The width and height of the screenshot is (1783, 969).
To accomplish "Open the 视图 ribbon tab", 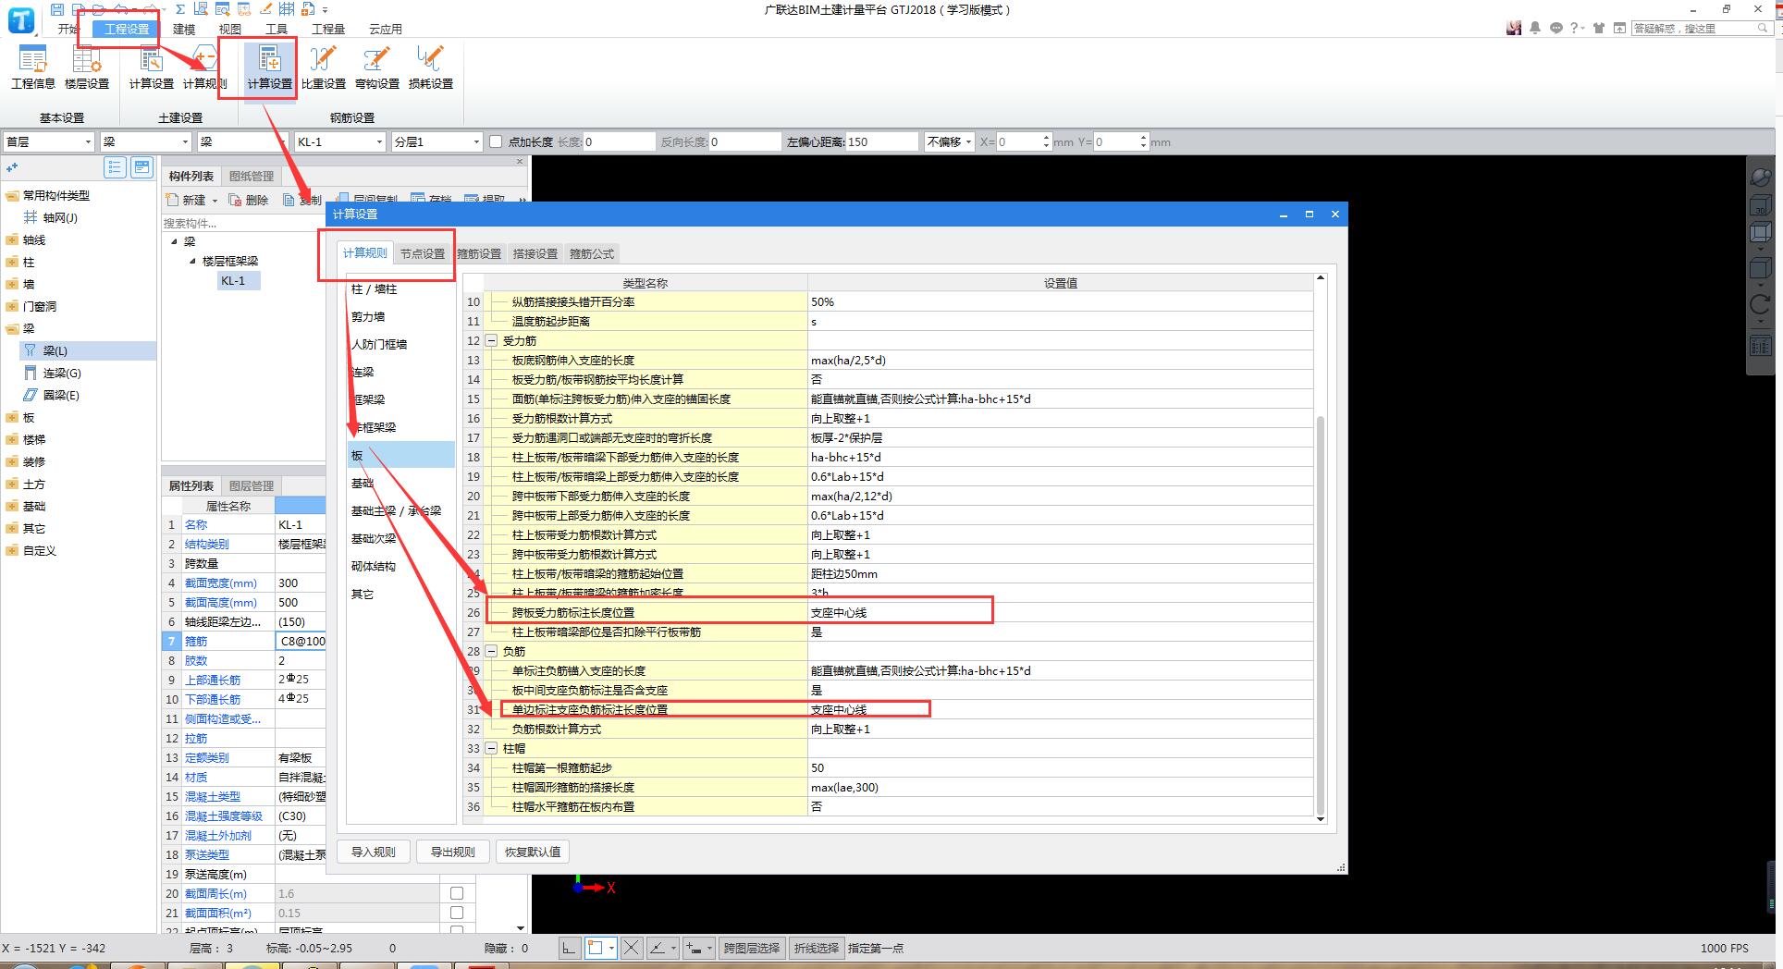I will [x=230, y=29].
